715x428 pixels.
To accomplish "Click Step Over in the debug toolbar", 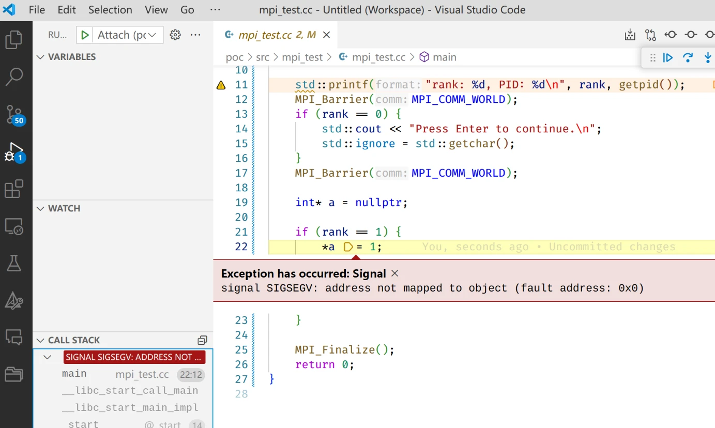I will point(688,57).
